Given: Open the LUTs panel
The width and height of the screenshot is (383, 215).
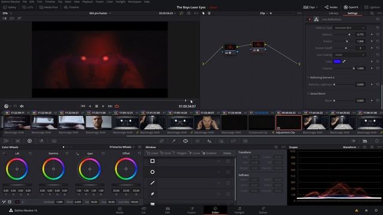Looking at the screenshot, I should (28, 7).
